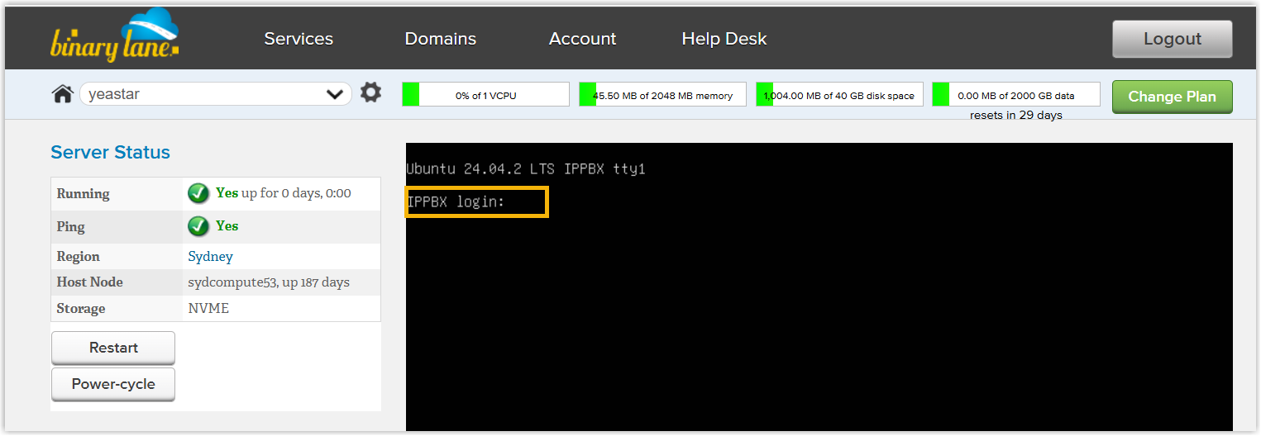The height and width of the screenshot is (436, 1261).
Task: Expand the yeastar server dropdown
Action: pyautogui.click(x=334, y=94)
